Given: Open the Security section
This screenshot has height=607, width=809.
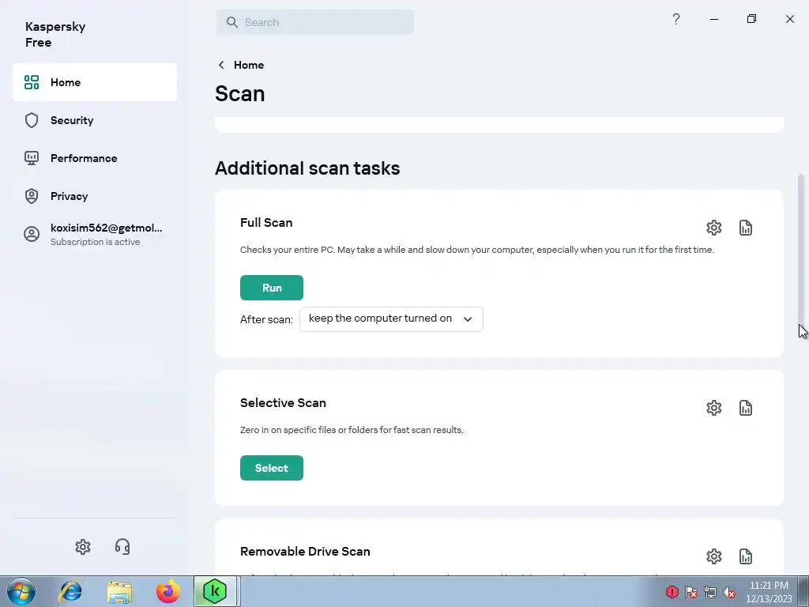Looking at the screenshot, I should (95, 120).
